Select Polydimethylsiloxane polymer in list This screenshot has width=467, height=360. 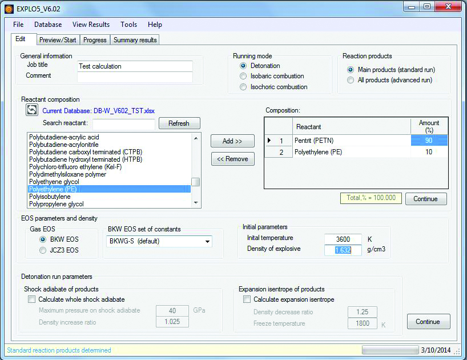(109, 174)
